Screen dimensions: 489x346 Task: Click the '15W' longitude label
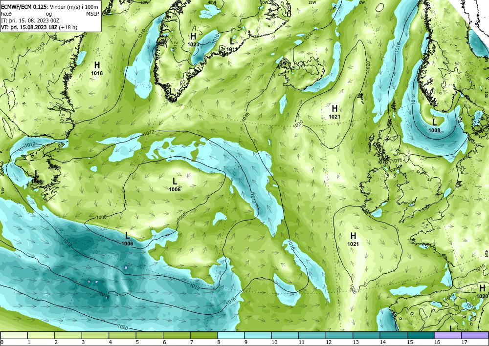pyautogui.click(x=312, y=2)
